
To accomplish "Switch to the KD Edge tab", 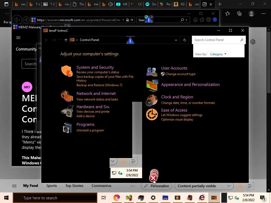I will (x=179, y=4).
